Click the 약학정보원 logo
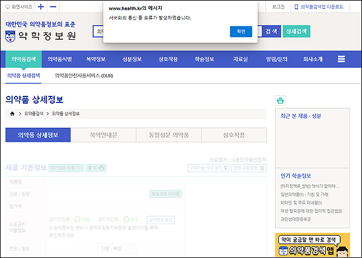This screenshot has height=258, width=362. pos(40,36)
